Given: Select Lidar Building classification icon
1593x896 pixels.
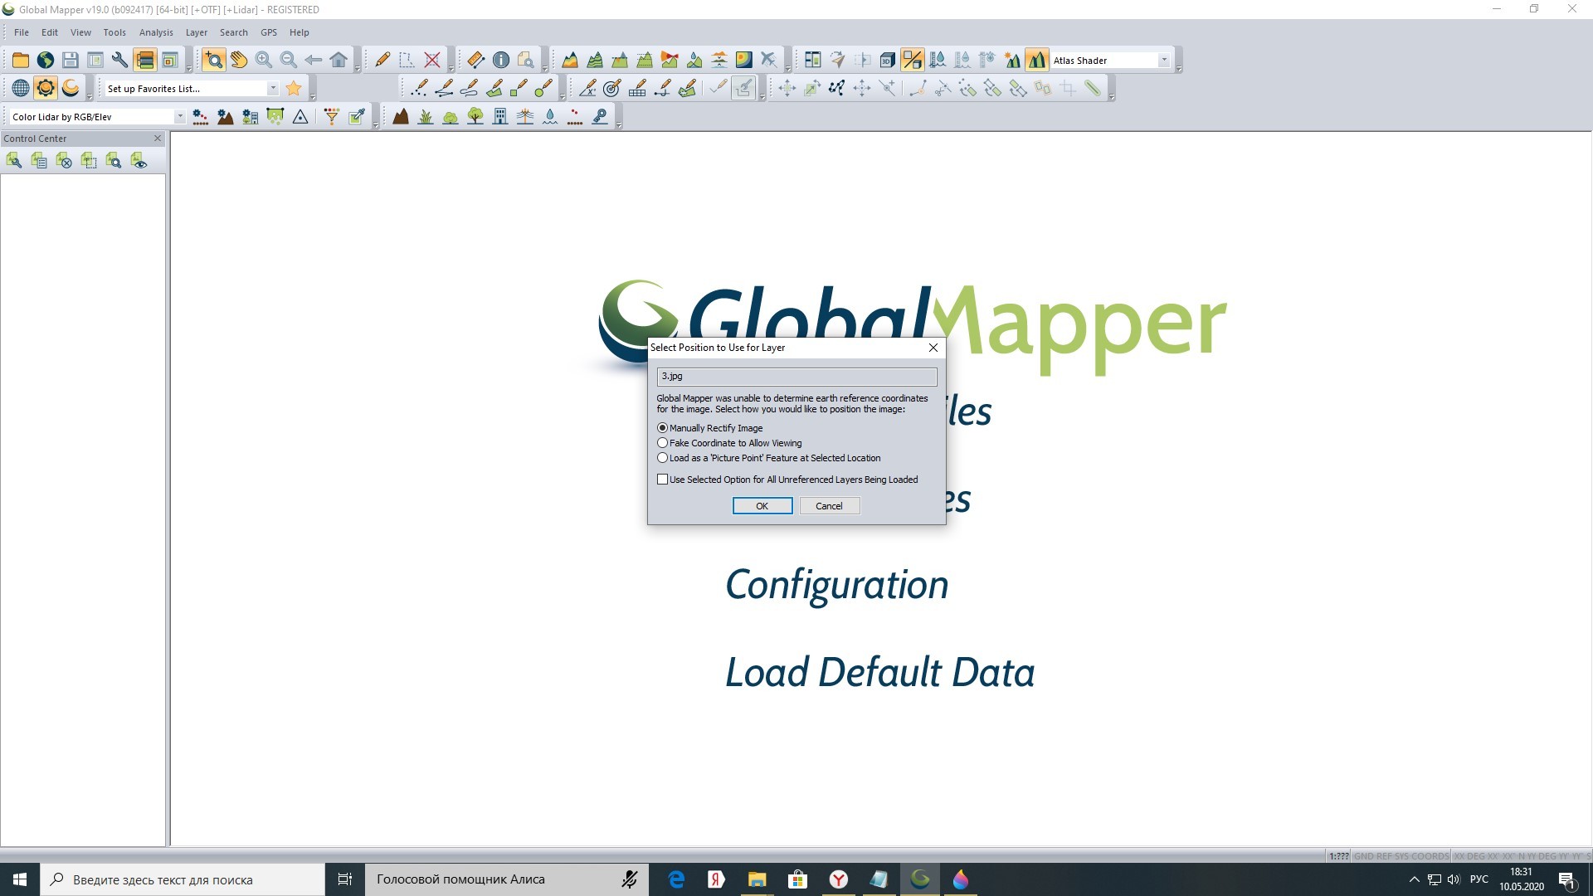Looking at the screenshot, I should [x=500, y=116].
